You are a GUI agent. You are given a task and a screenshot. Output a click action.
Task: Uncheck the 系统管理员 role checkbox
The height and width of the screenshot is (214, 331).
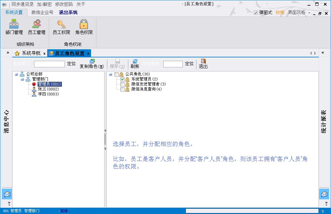click(123, 79)
